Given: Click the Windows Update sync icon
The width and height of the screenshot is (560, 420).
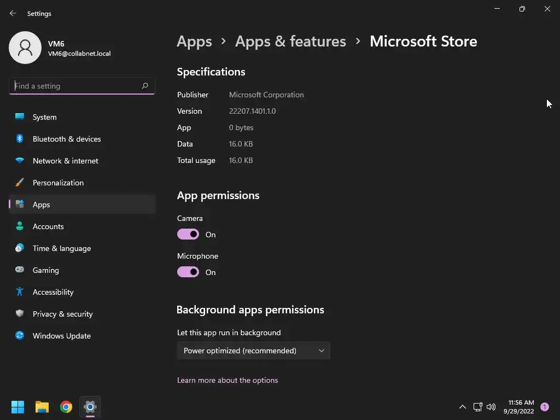Looking at the screenshot, I should point(20,336).
